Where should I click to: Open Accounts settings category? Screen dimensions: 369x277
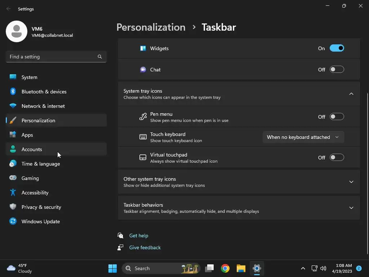pos(56,149)
